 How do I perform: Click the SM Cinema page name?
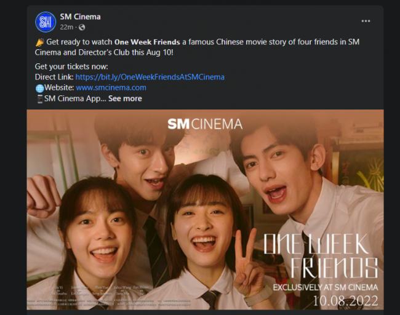point(80,17)
